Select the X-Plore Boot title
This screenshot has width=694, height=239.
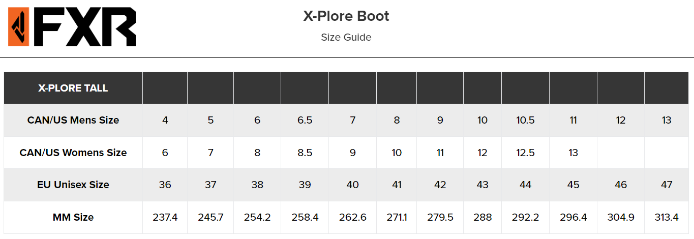click(x=346, y=16)
